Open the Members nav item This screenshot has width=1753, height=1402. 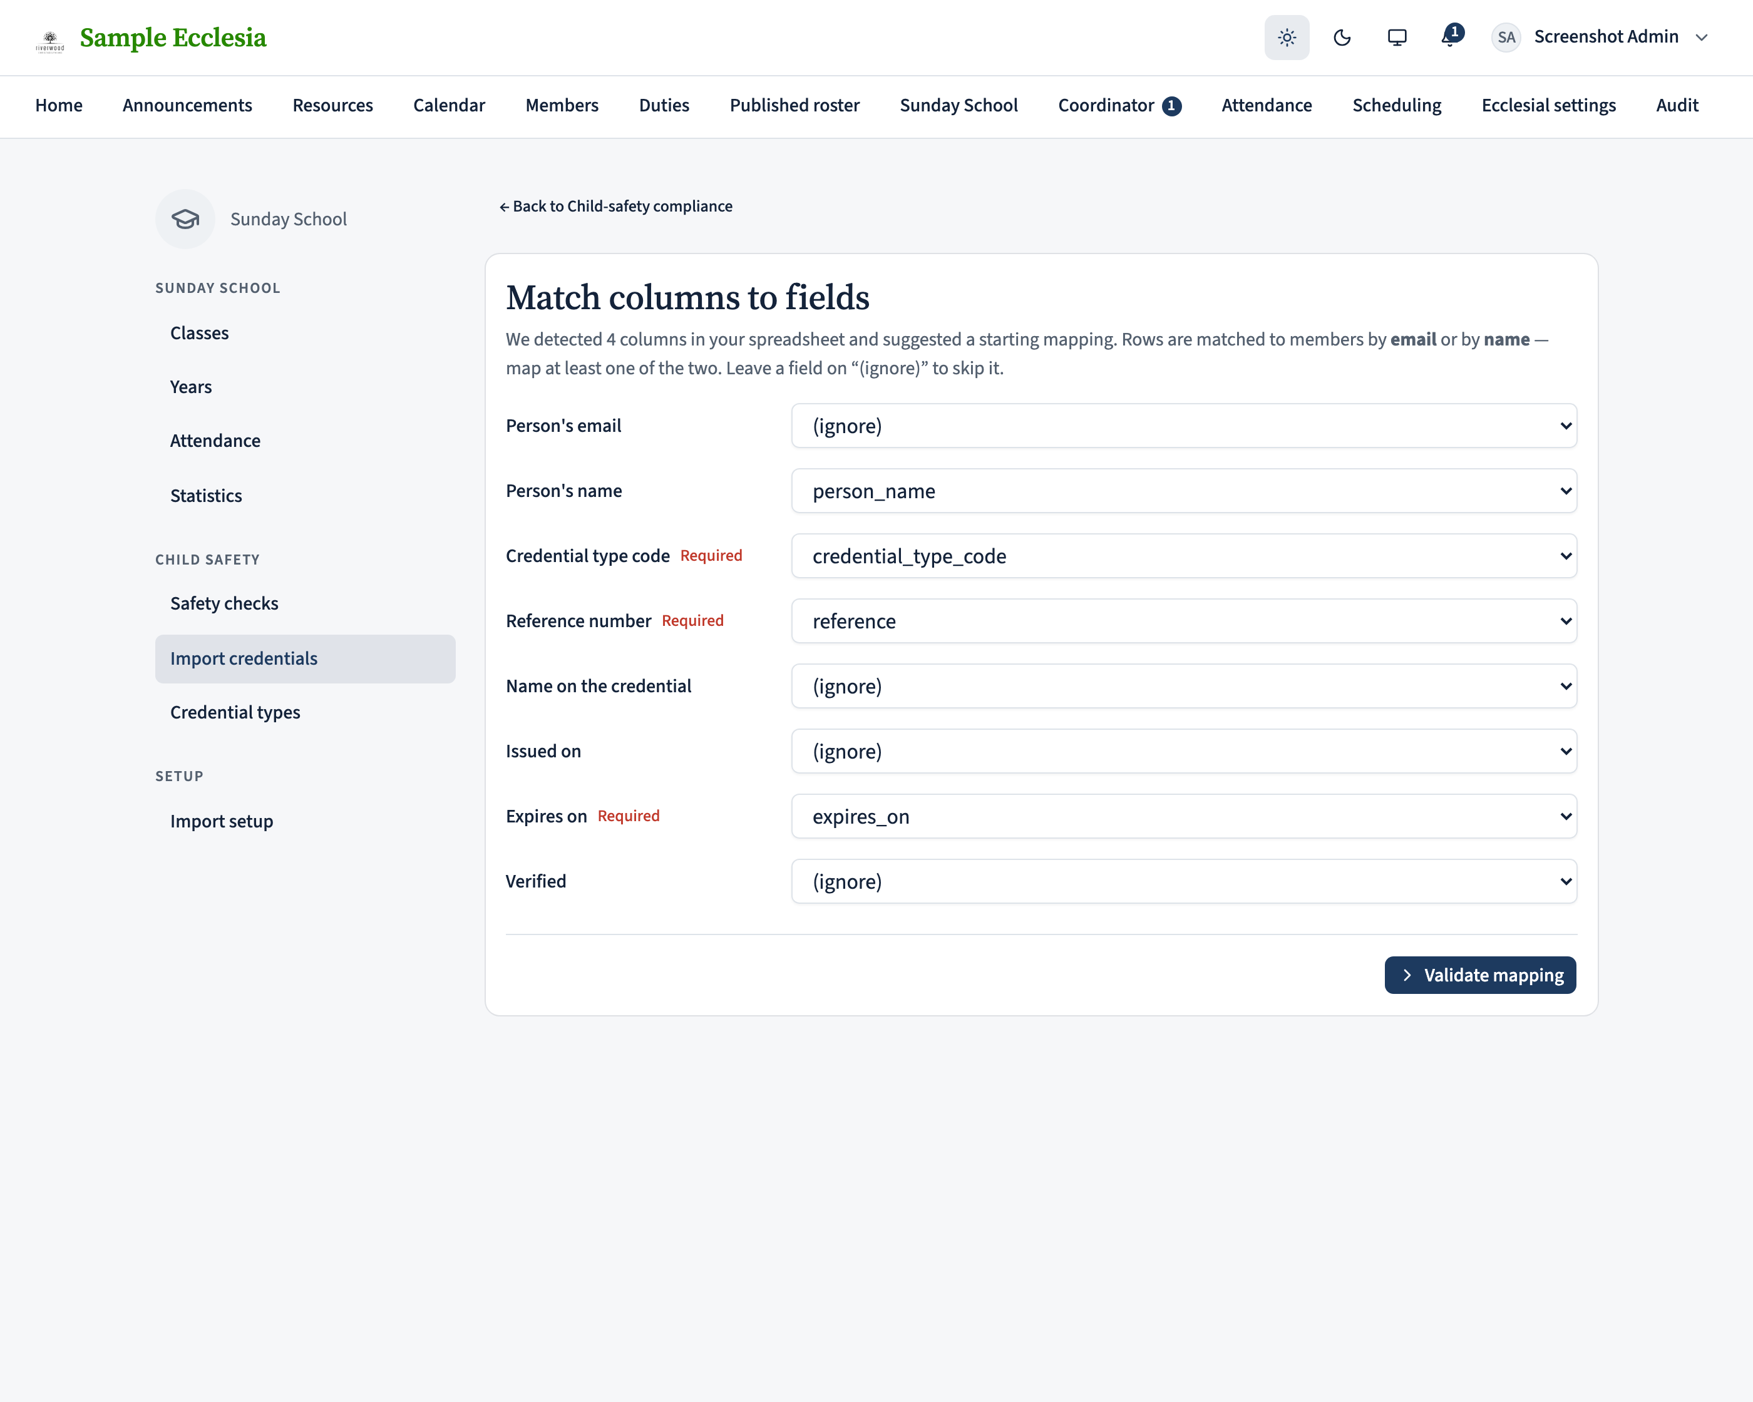tap(562, 106)
